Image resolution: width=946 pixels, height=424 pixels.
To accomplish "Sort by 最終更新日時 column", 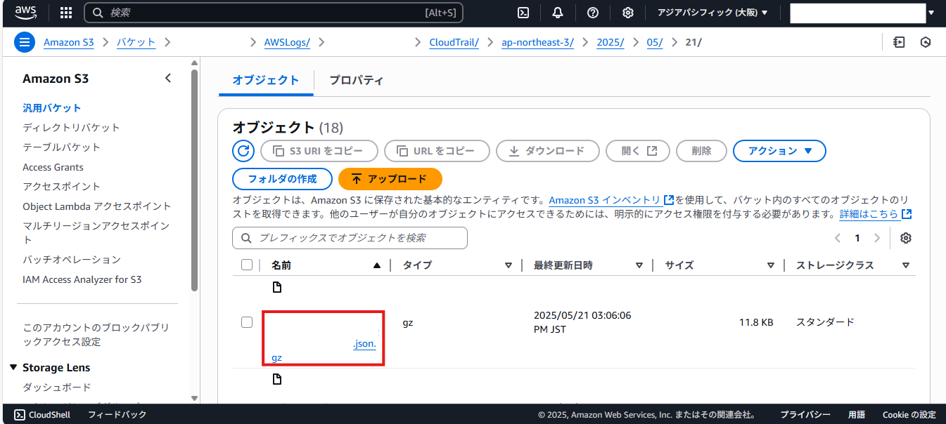I will point(639,265).
